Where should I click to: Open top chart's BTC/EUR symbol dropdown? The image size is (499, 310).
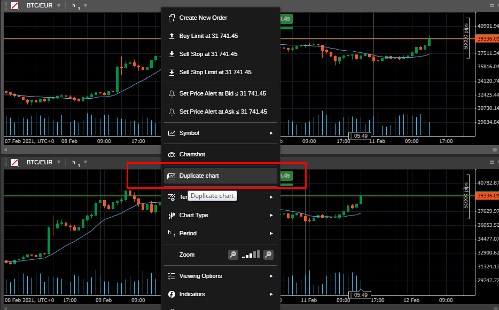point(60,5)
